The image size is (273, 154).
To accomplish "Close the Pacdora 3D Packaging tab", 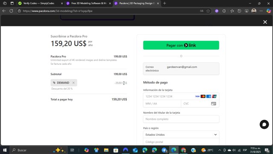I will tap(158, 3).
